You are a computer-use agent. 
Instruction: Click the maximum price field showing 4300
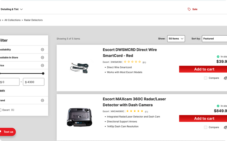[x=33, y=82]
